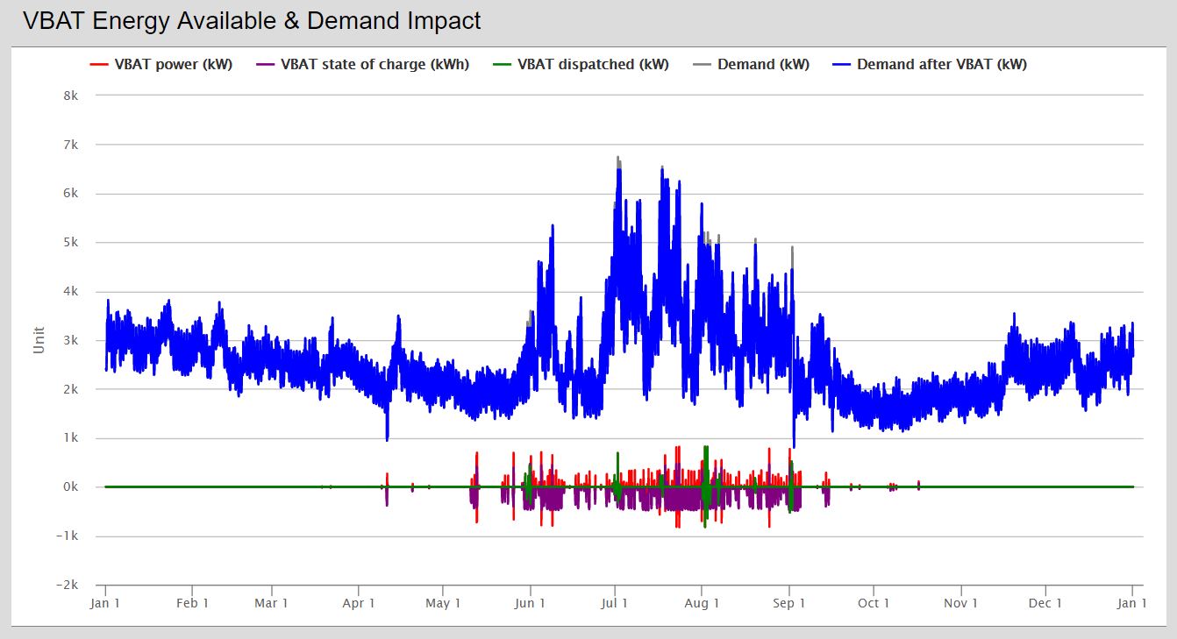Toggle the grey Demand (kW) legend entry
The image size is (1177, 639).
[751, 64]
